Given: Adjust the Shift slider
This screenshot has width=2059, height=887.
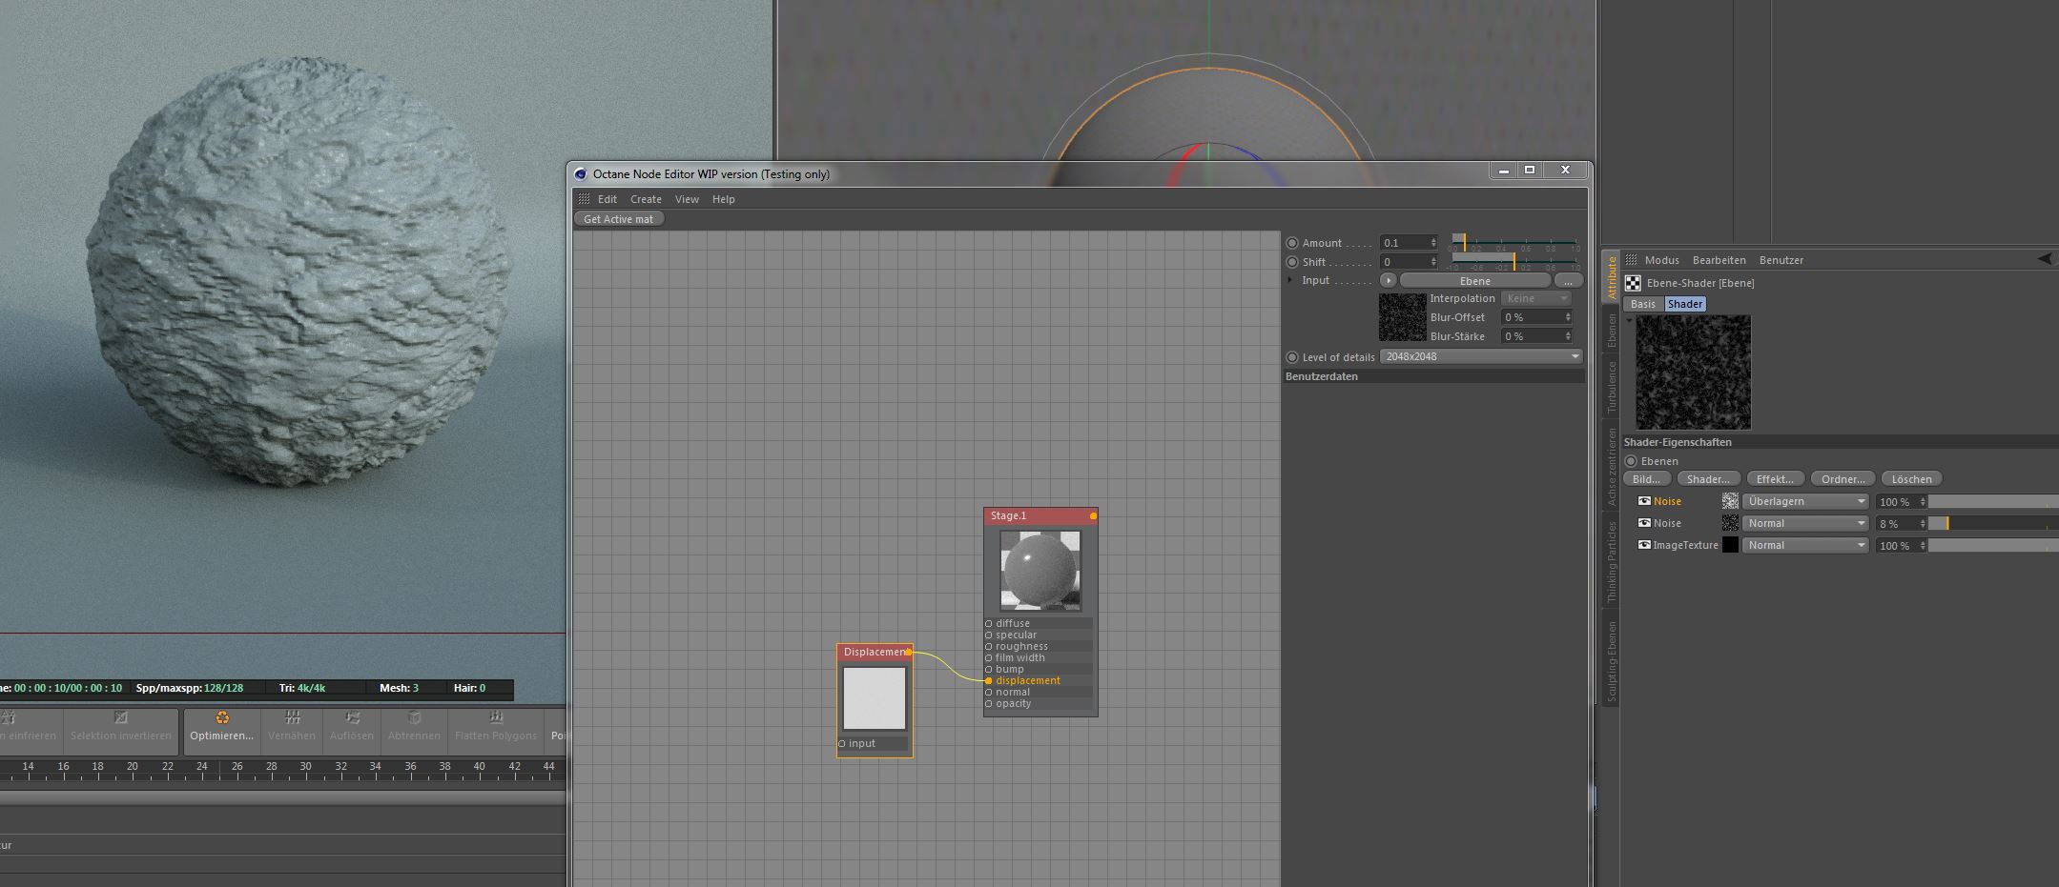Looking at the screenshot, I should click(x=1514, y=262).
